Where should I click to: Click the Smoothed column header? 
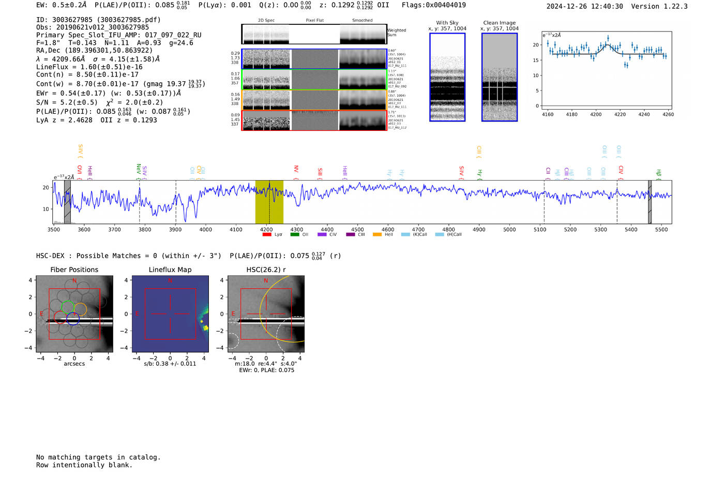[x=362, y=20]
